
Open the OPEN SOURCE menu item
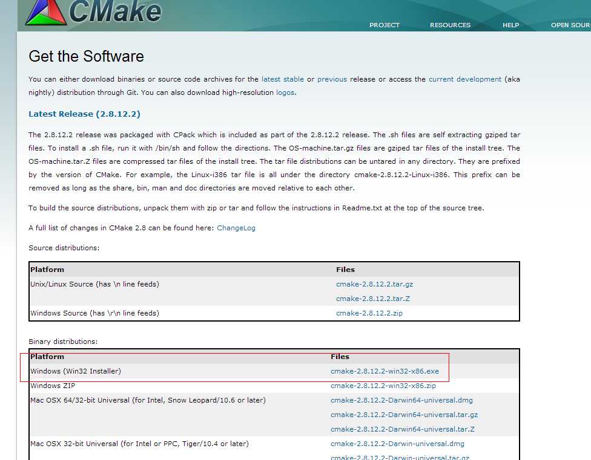pyautogui.click(x=570, y=25)
